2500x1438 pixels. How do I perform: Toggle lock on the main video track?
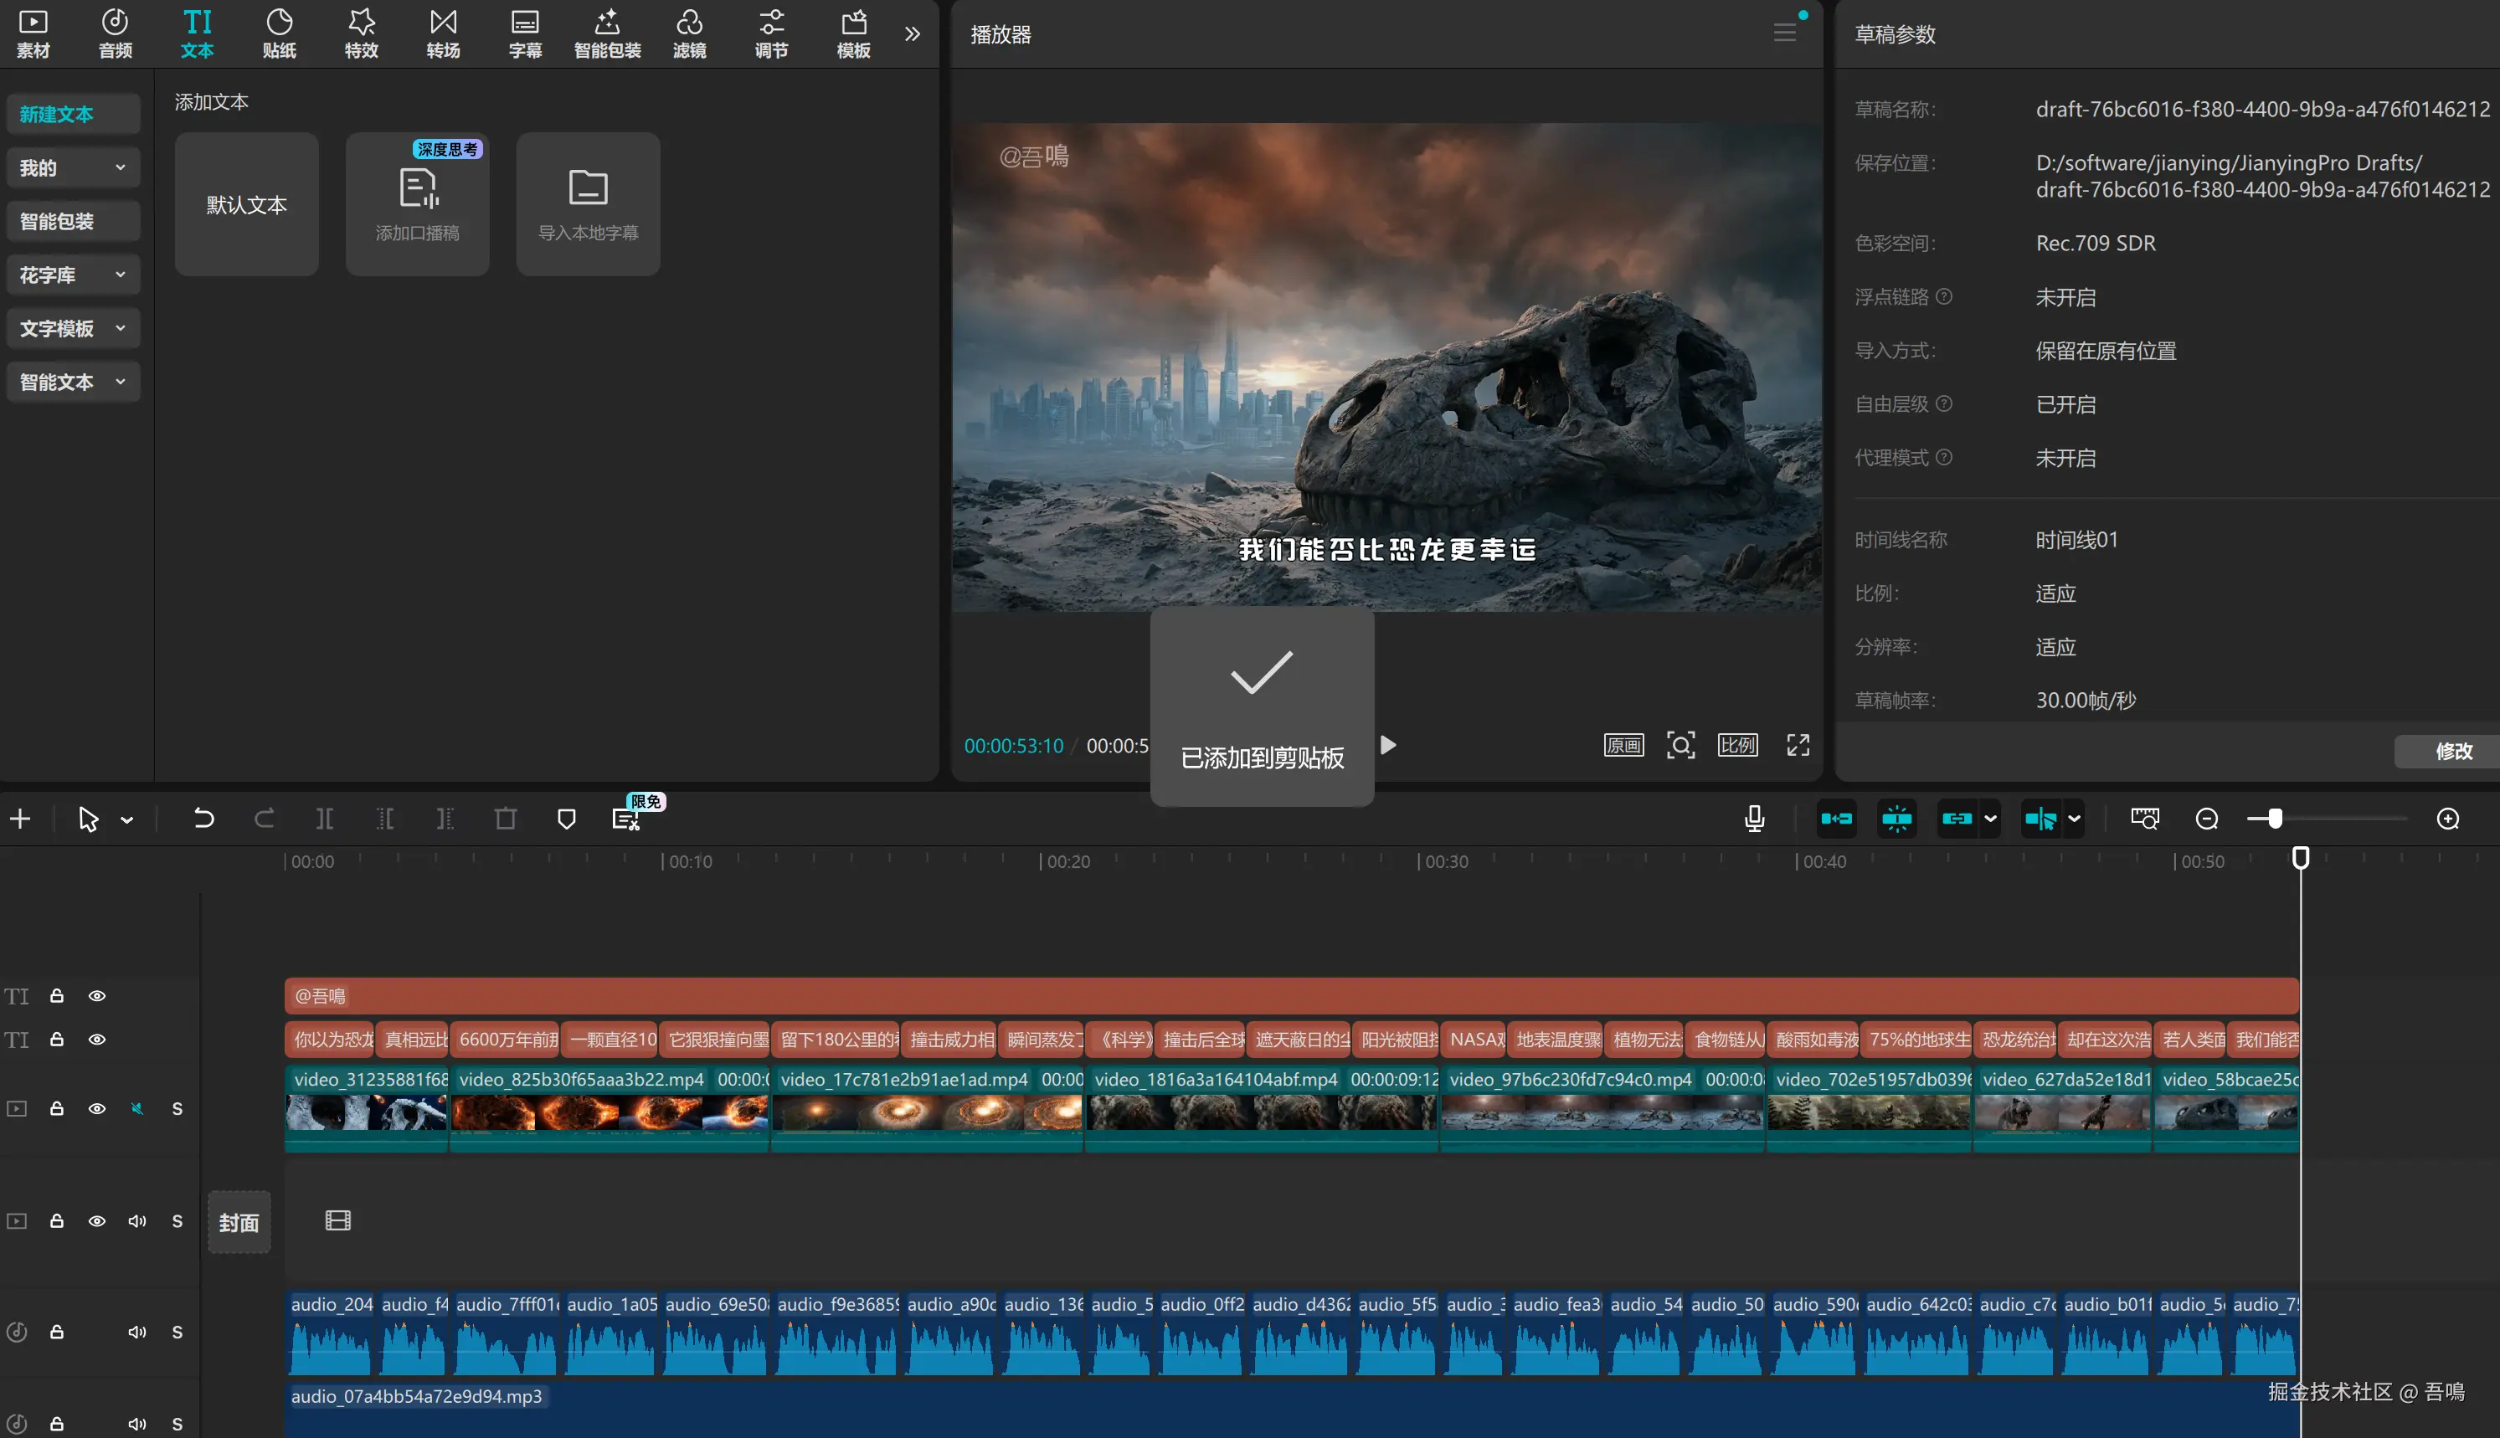[x=57, y=1108]
